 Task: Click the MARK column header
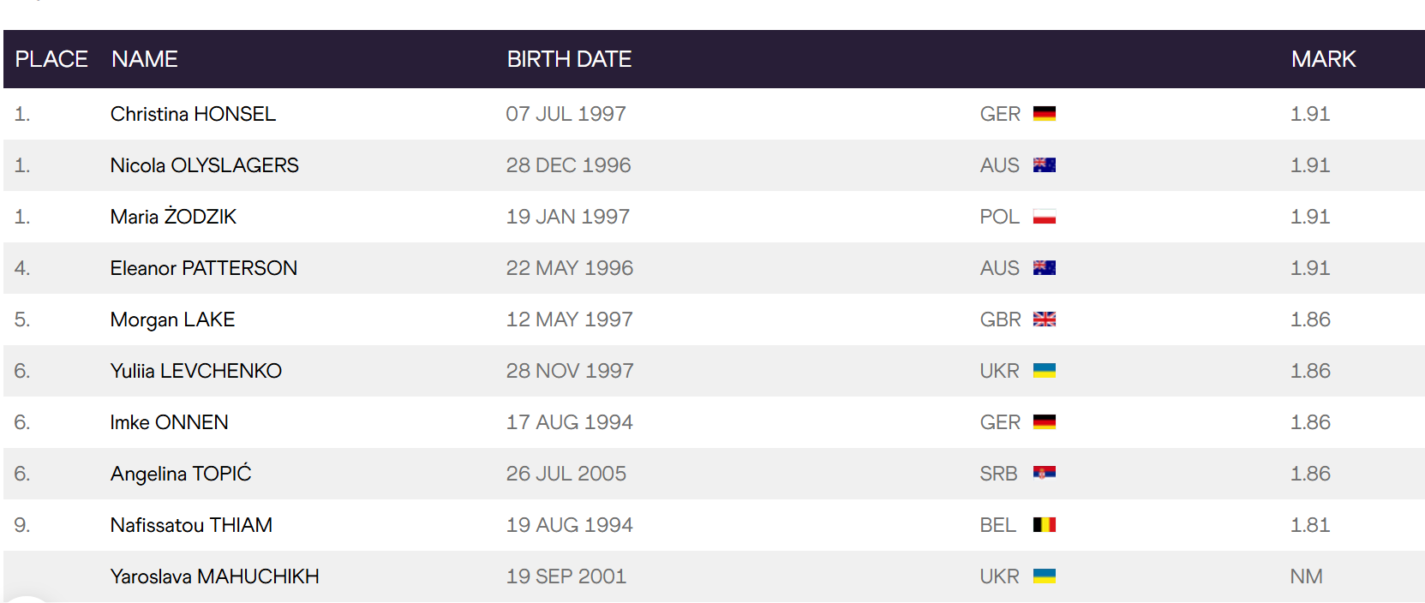[x=1323, y=59]
